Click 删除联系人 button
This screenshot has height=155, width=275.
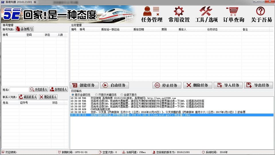(x=48, y=97)
